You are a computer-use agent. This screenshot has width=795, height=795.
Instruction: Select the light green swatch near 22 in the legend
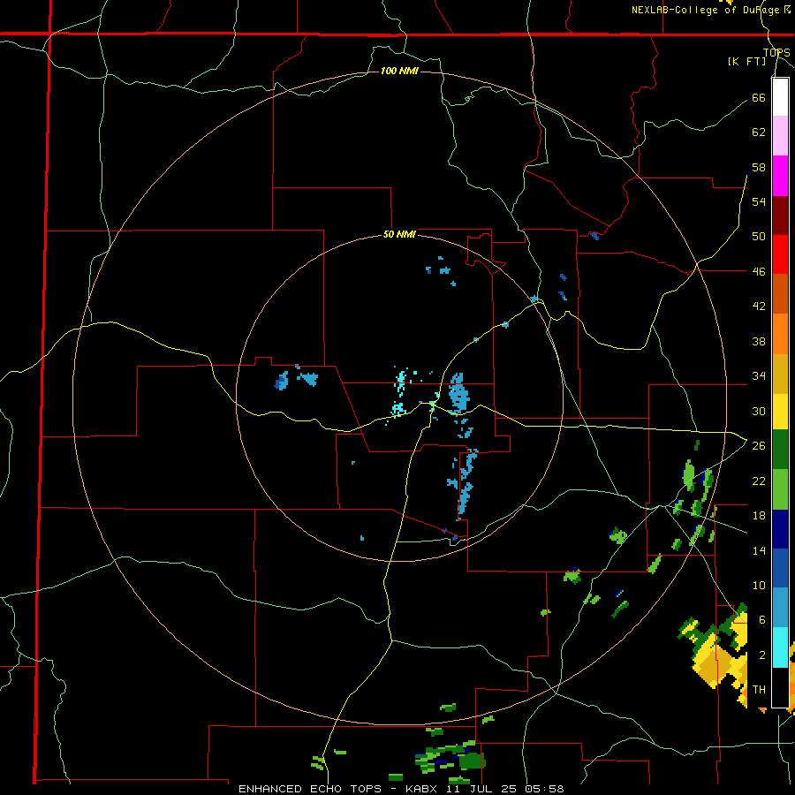click(780, 489)
